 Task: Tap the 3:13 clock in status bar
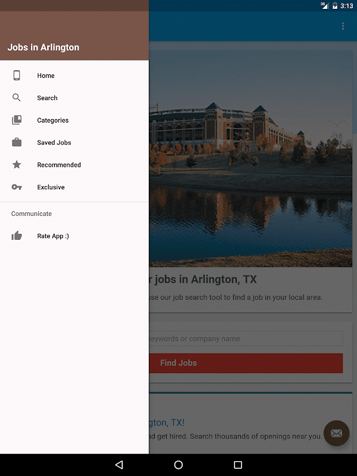[x=347, y=6]
